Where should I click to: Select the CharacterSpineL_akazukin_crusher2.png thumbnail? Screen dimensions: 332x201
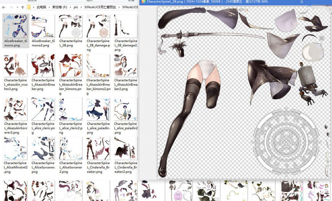[15, 65]
